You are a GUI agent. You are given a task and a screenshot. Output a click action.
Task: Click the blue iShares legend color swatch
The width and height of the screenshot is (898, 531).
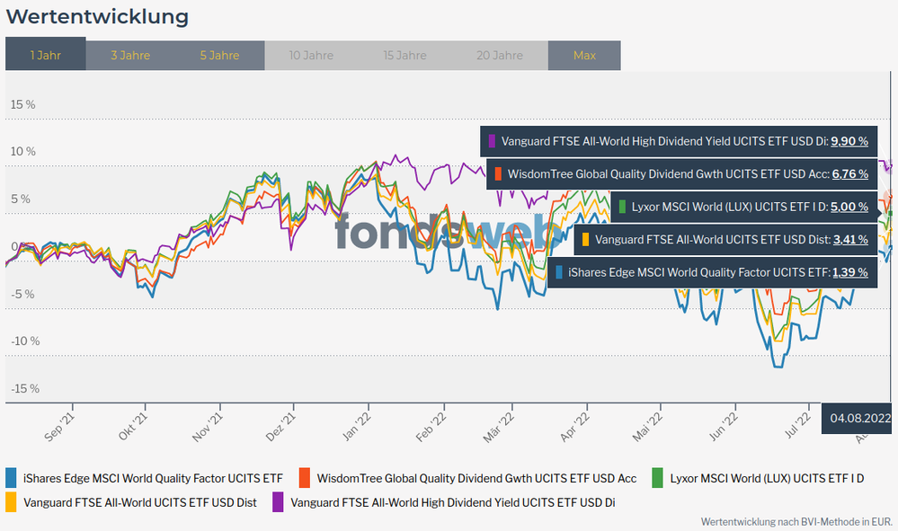[11, 478]
